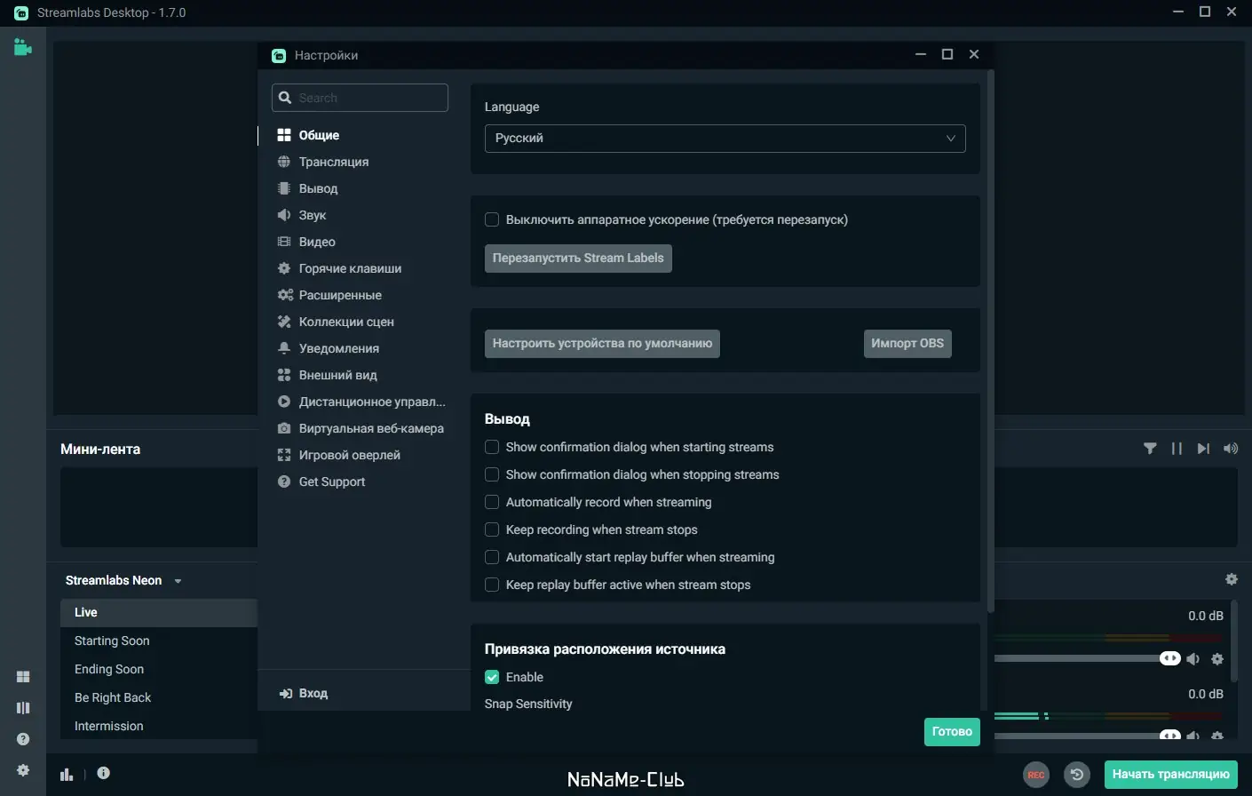Check Keep replay buffer active when stream stops
The width and height of the screenshot is (1252, 796).
(492, 585)
